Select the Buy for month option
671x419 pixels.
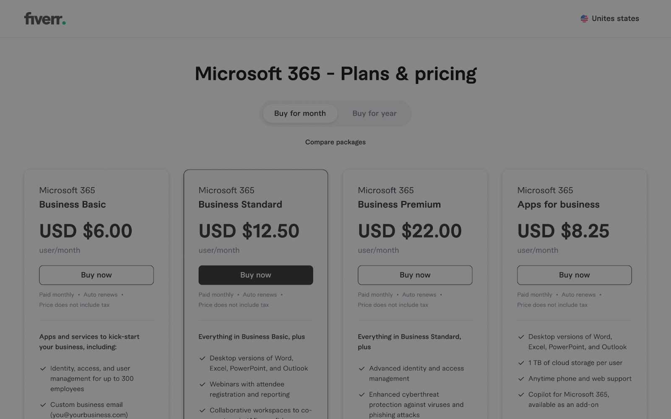pos(300,114)
